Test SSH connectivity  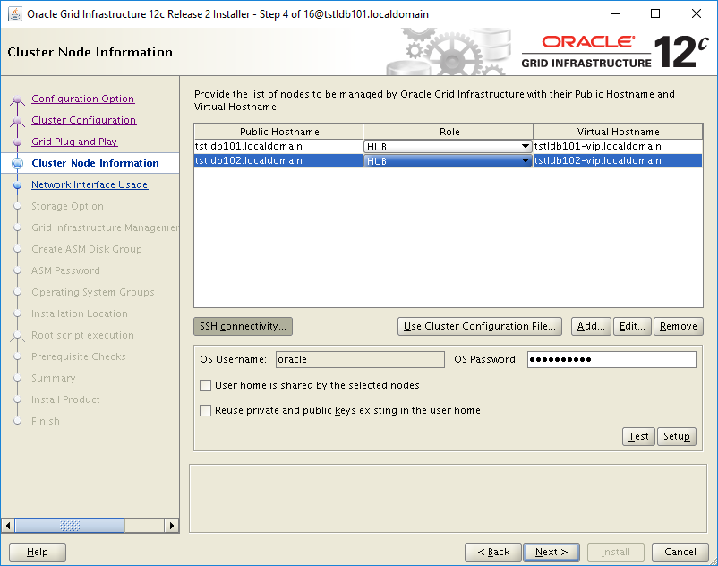(638, 436)
